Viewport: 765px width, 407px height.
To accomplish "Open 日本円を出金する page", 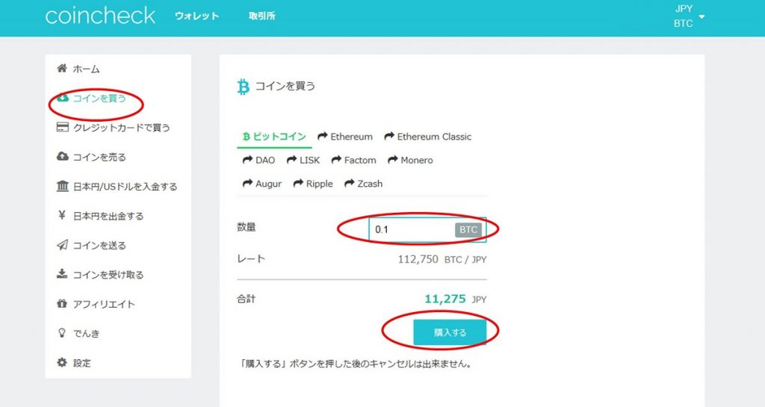I will (108, 216).
